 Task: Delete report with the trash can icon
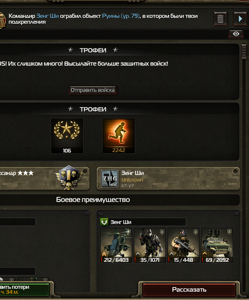click(220, 19)
